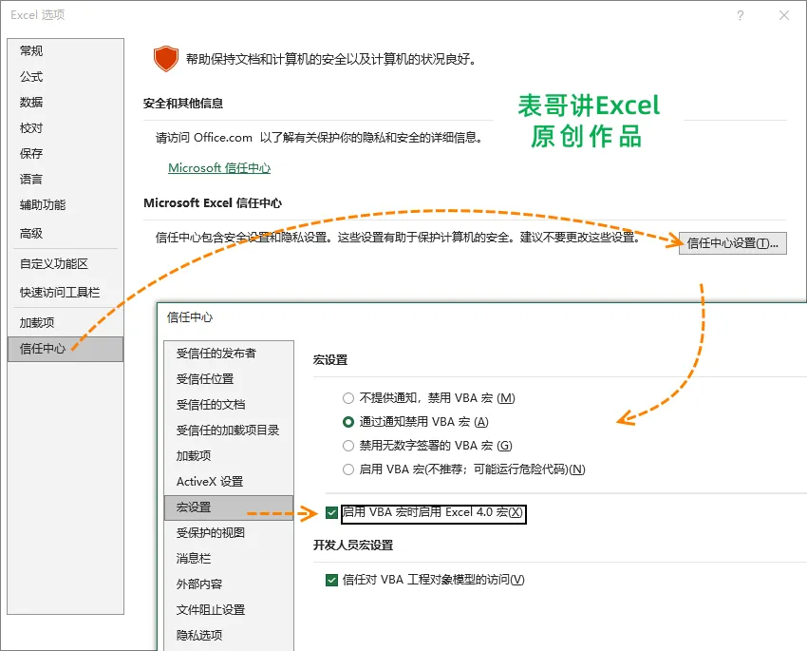Click the 宏设置 section heading
807x651 pixels.
tap(330, 360)
